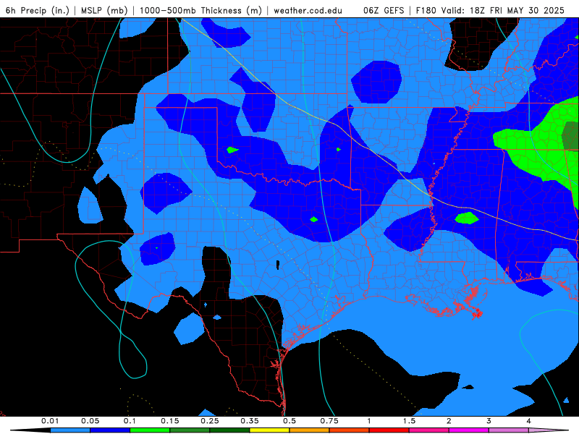Click the dark orange 0.75–1 colorbar segment
The width and height of the screenshot is (579, 434).
[x=350, y=430]
